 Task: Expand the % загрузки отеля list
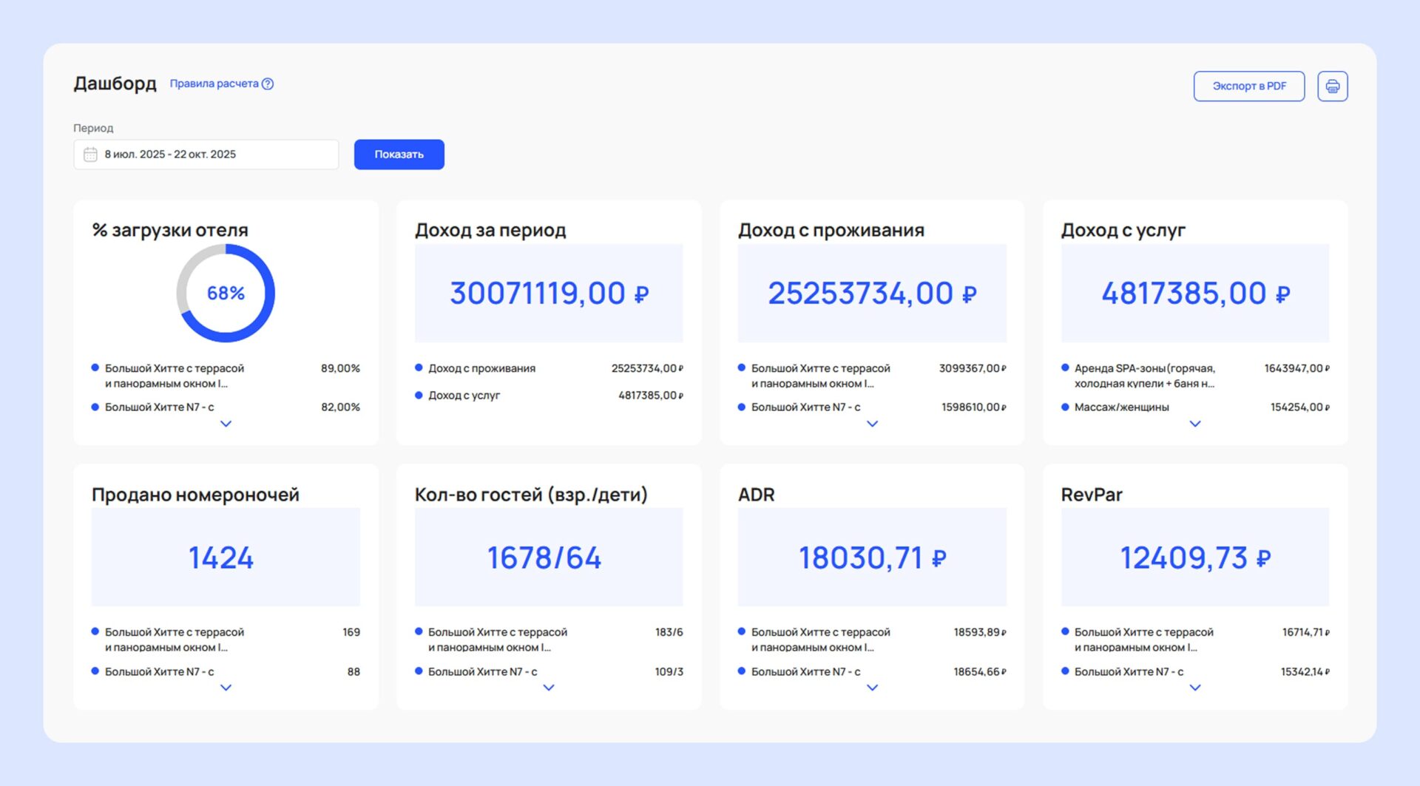pos(226,424)
